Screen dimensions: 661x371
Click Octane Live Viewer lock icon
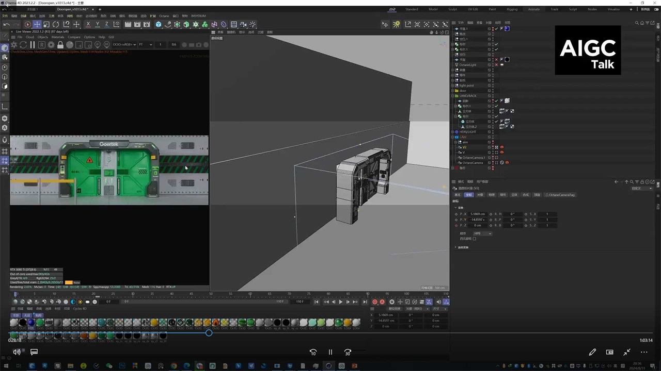(60, 45)
